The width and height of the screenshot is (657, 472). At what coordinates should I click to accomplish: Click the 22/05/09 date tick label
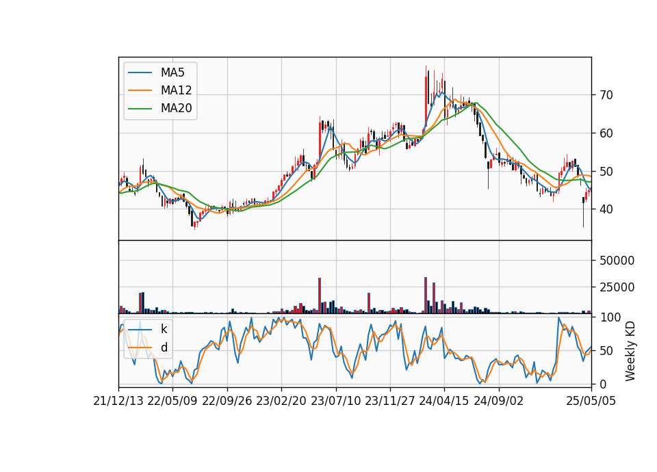172,401
